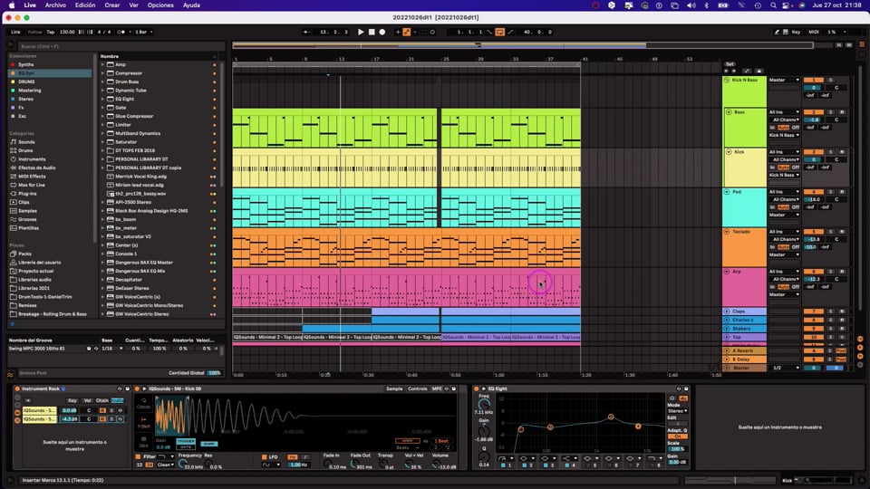Screen dimensions: 870x489
Task: Click the volume icon in menu bar
Action: click(691, 5)
